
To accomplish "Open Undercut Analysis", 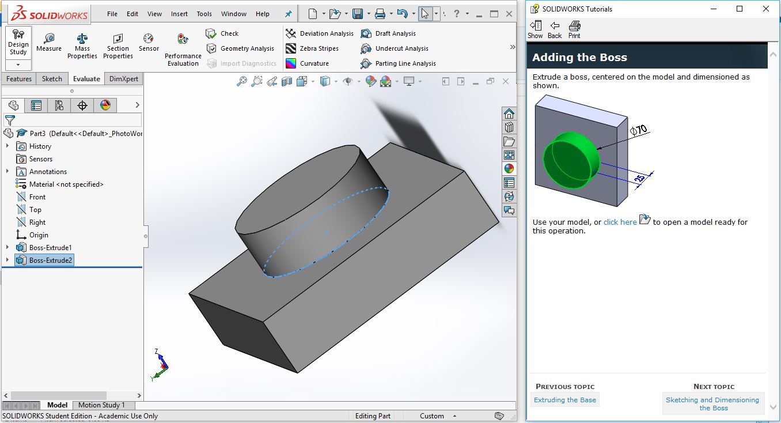I will (x=395, y=48).
